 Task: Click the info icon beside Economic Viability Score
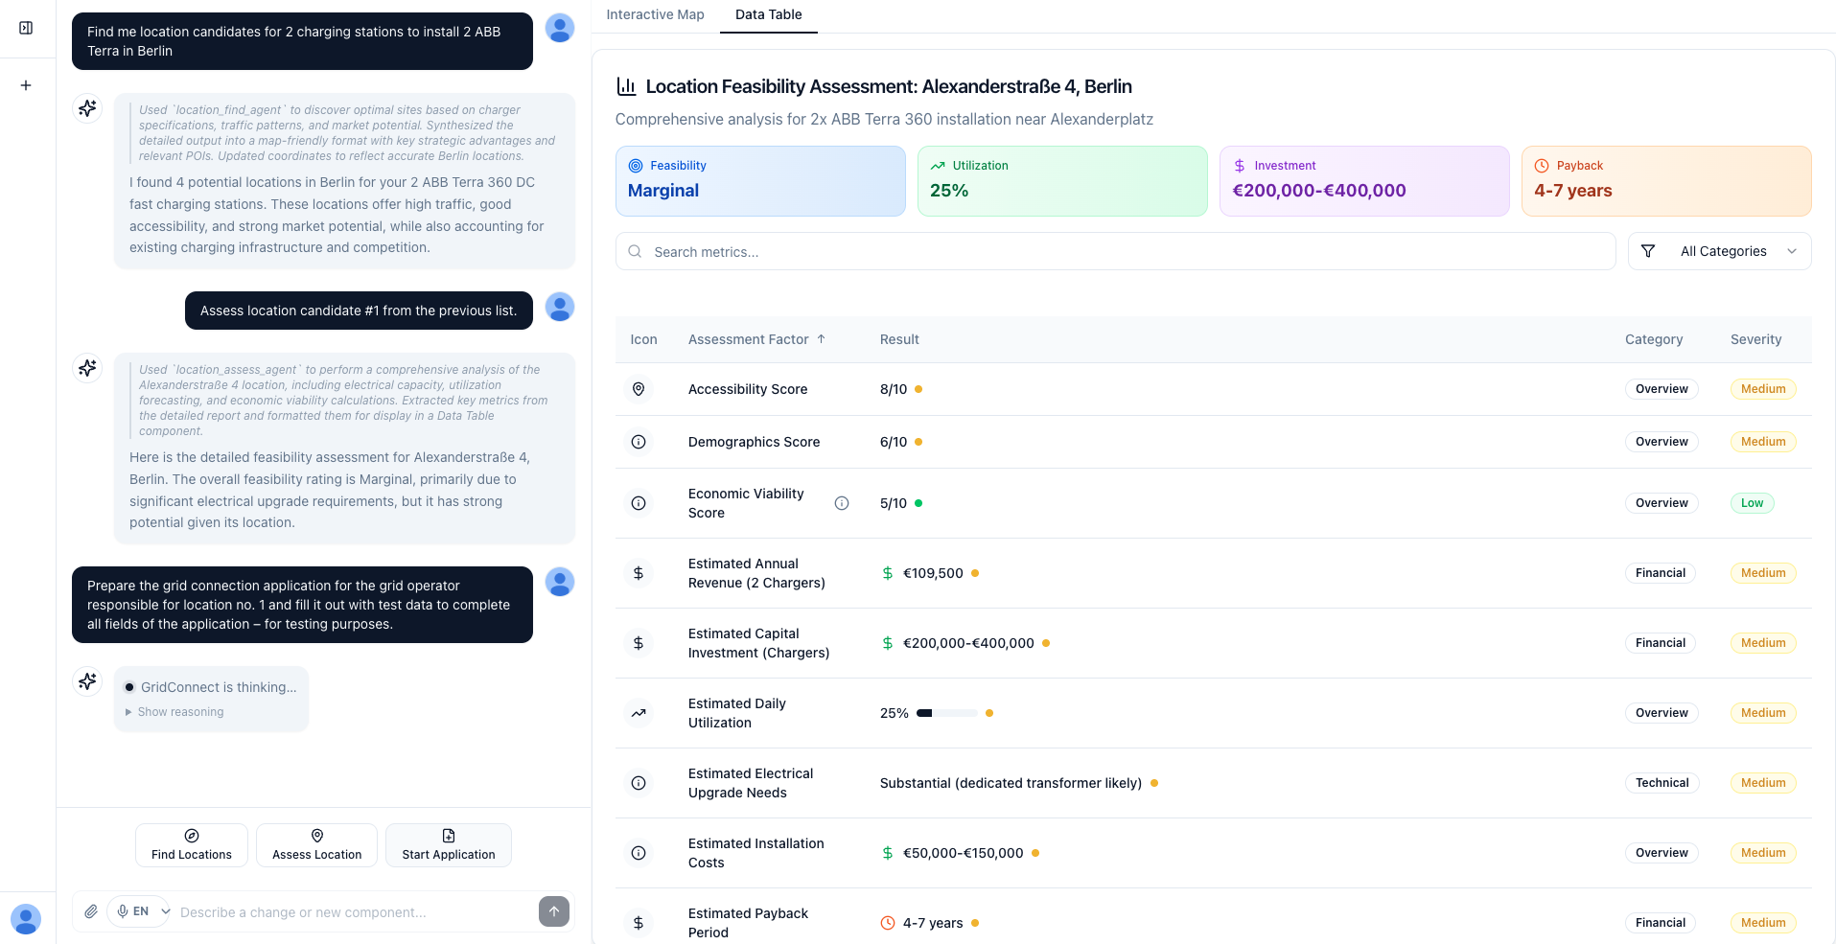[842, 503]
